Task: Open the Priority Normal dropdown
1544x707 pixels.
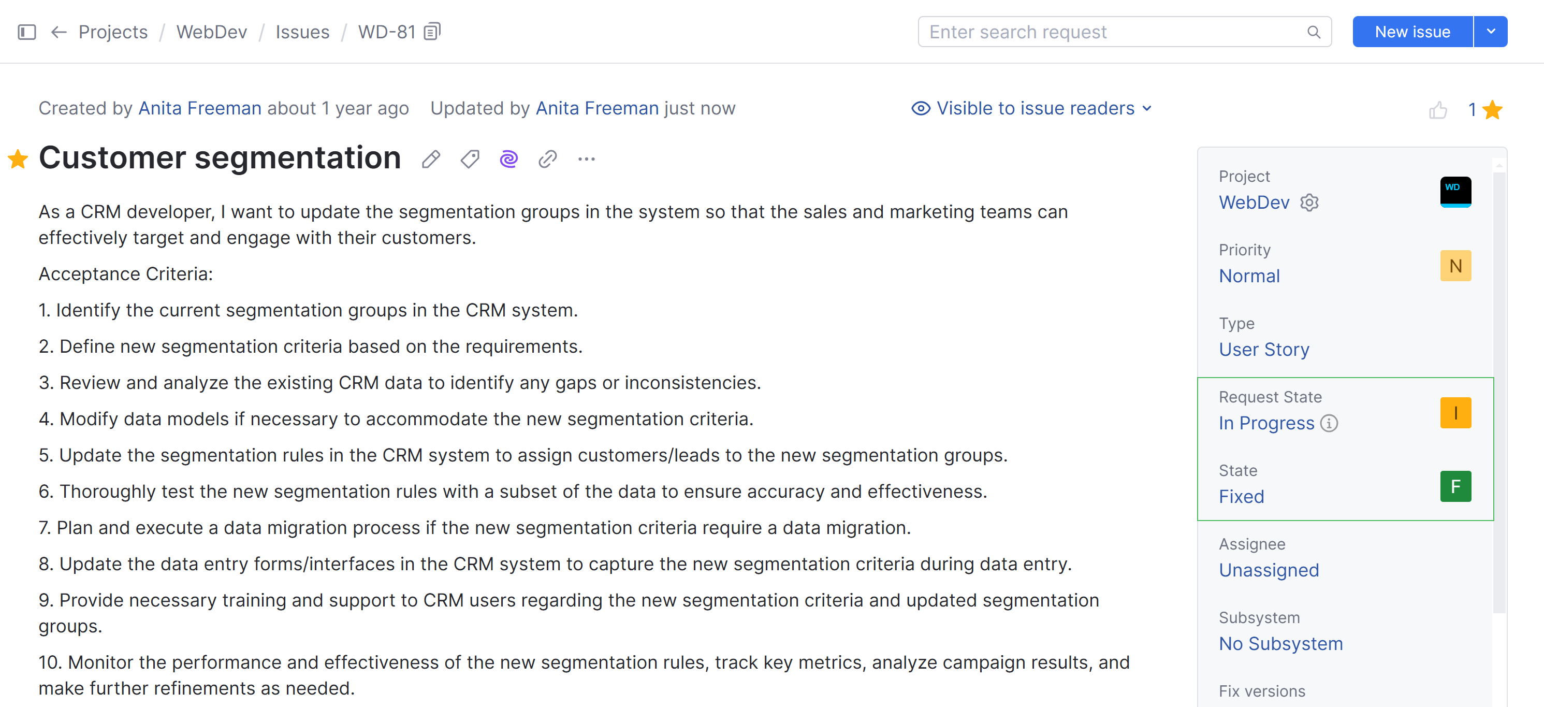Action: click(1249, 276)
